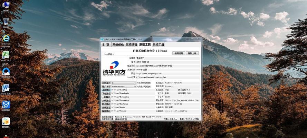The height and width of the screenshot is (138, 307).
Task: Click the 系统位数 value 64位
Action: [x=166, y=90]
